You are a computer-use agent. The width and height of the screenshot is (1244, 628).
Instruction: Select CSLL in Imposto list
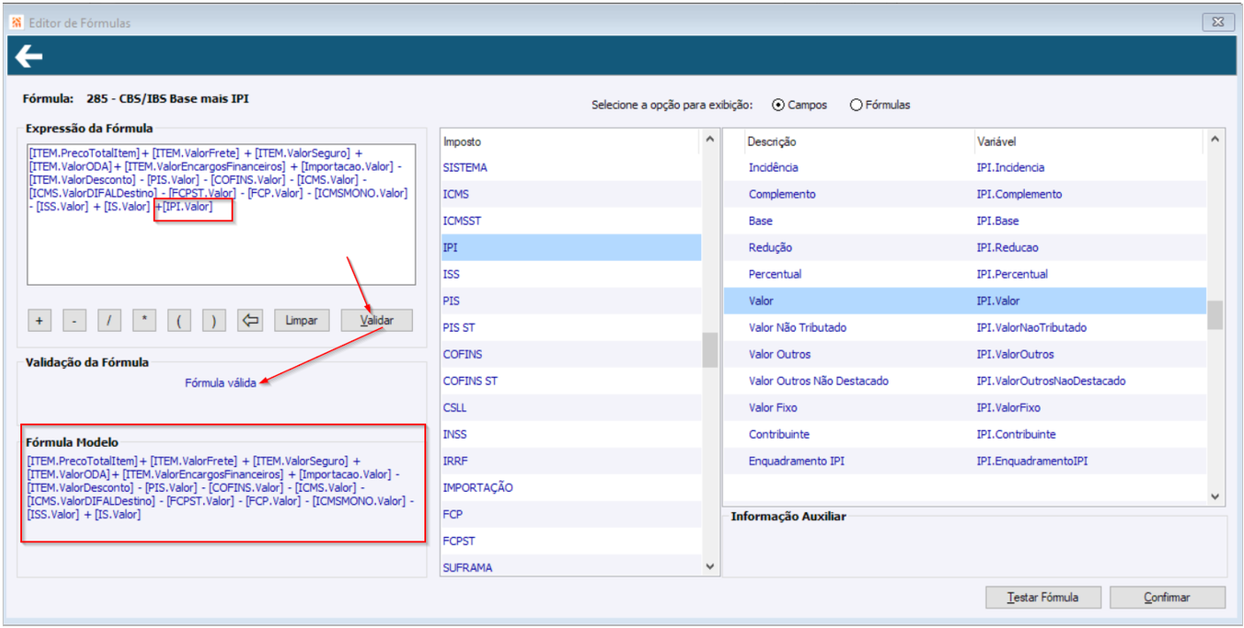571,408
